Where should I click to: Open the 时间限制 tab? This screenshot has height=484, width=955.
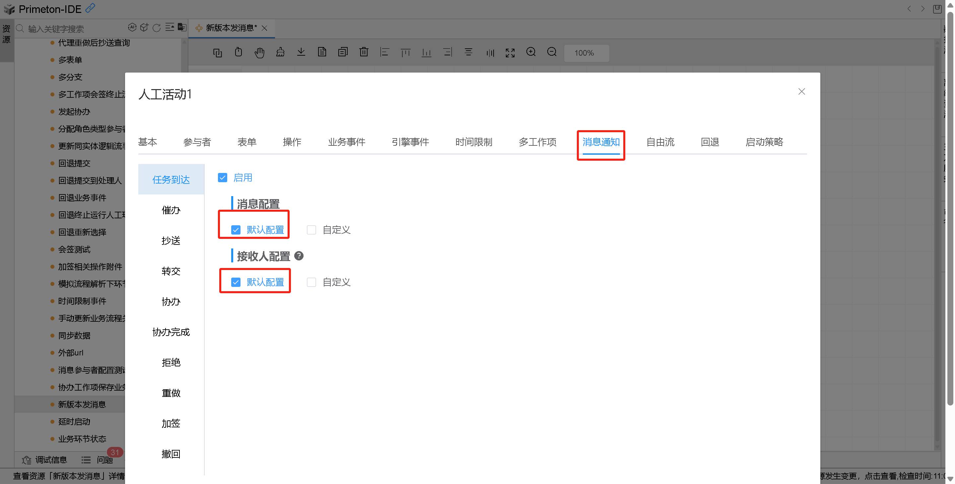(473, 142)
